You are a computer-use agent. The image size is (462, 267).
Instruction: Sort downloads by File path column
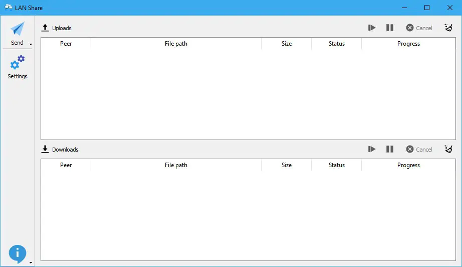[176, 165]
